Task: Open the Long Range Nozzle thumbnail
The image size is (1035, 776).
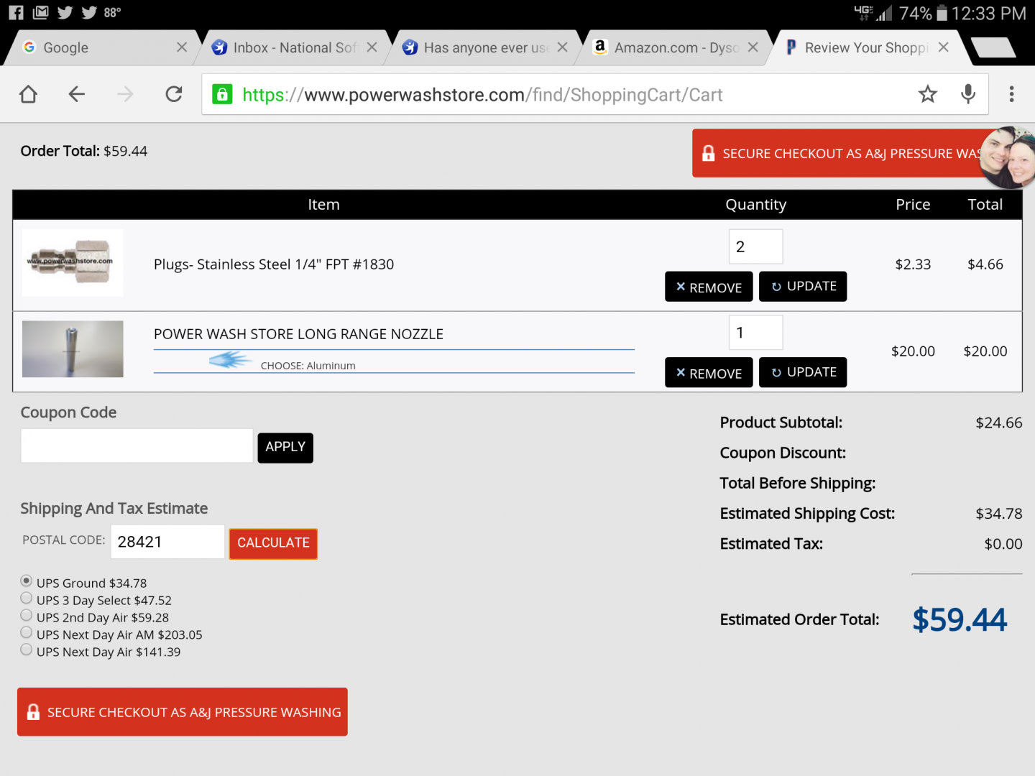Action: 73,349
